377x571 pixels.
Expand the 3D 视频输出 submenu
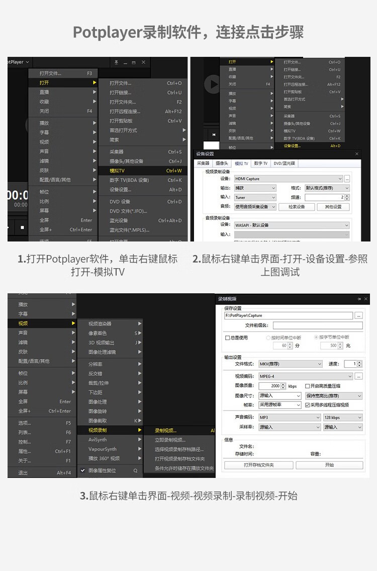coord(110,343)
